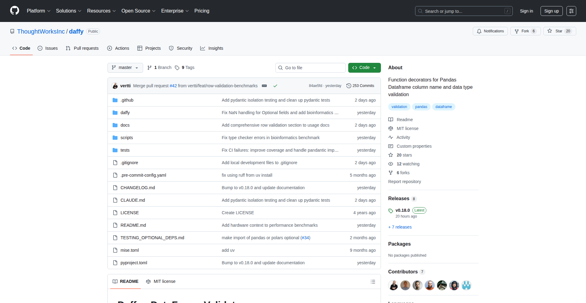The width and height of the screenshot is (586, 303).
Task: Select the MIT license scales icon
Action: click(x=391, y=128)
